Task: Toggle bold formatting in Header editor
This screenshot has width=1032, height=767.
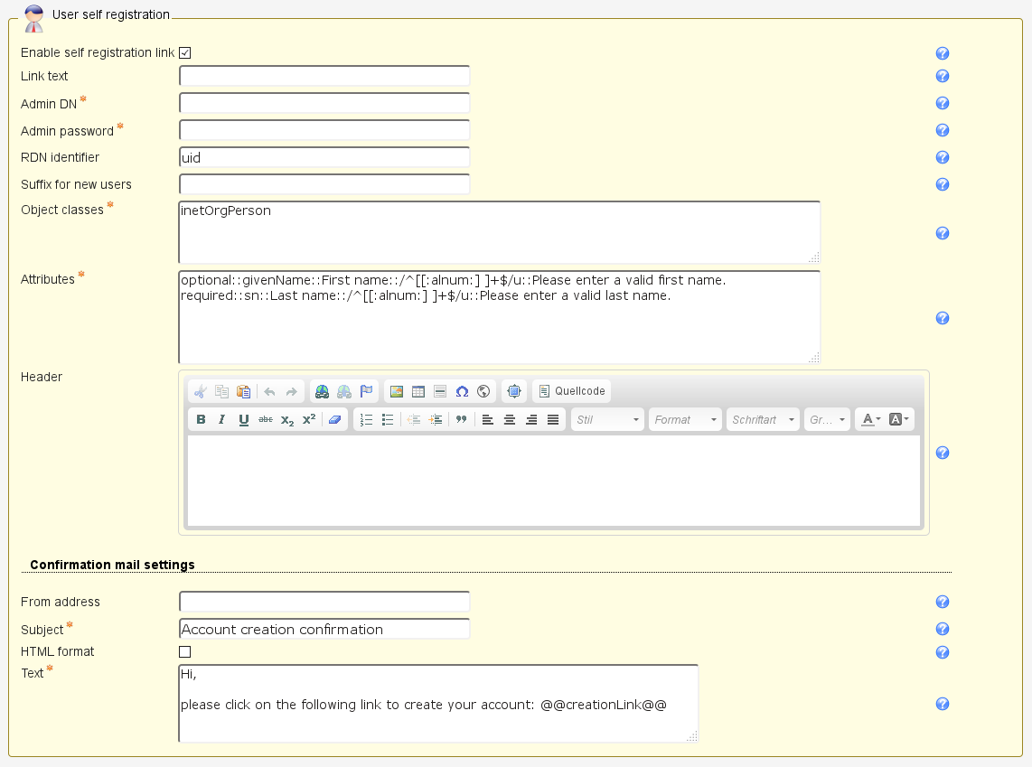Action: 201,419
